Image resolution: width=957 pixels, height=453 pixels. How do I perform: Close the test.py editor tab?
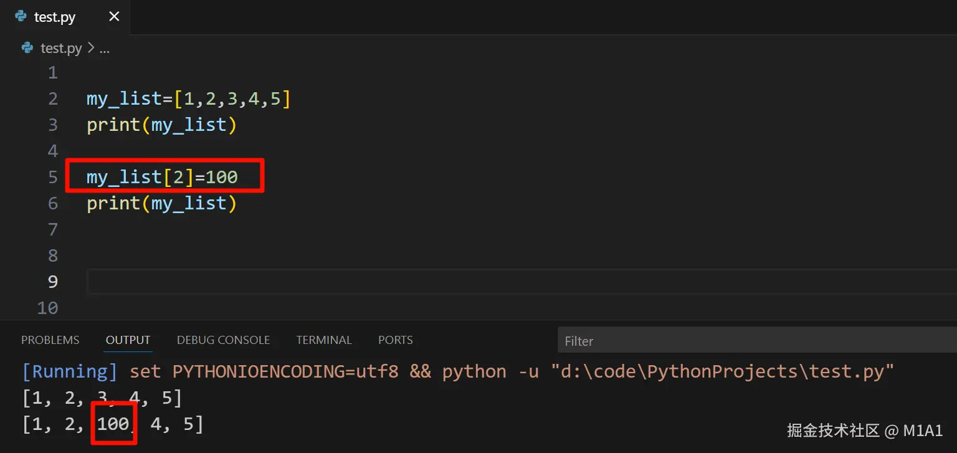pos(114,17)
